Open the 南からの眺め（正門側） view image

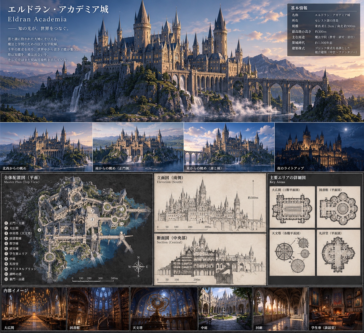tap(138, 147)
